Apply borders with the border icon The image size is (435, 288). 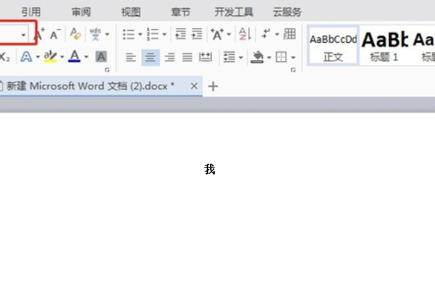click(x=281, y=57)
